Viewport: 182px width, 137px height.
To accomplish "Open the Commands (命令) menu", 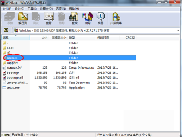I will [x=19, y=9].
